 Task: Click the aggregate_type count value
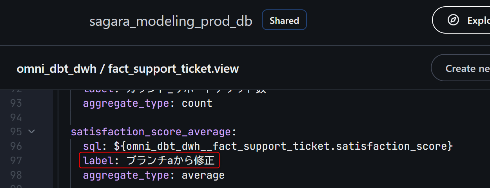(x=197, y=104)
